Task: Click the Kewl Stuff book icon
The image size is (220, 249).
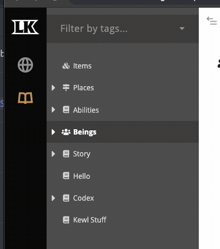Action: pos(66,219)
